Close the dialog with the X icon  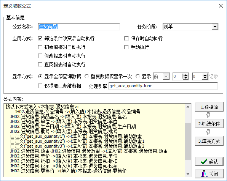coord(221,6)
